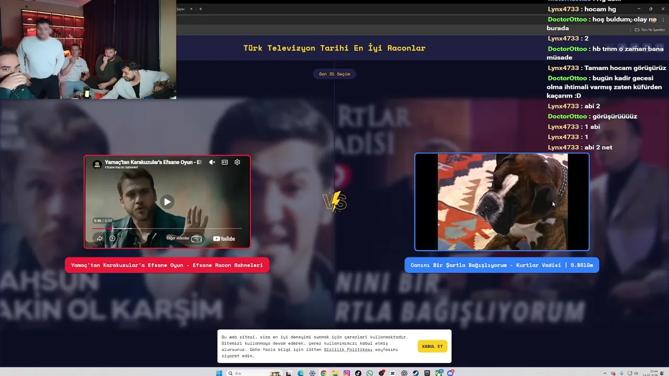Open Microsoft Edge from the taskbar
This screenshot has width=669, height=376.
click(301, 373)
